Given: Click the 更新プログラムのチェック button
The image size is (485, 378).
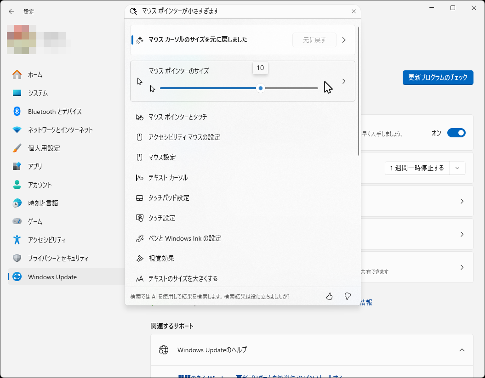Looking at the screenshot, I should (437, 78).
